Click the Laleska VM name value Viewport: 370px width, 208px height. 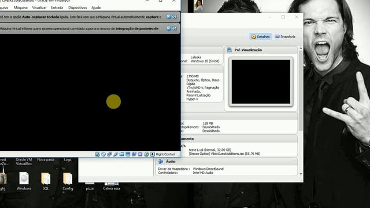[196, 57]
